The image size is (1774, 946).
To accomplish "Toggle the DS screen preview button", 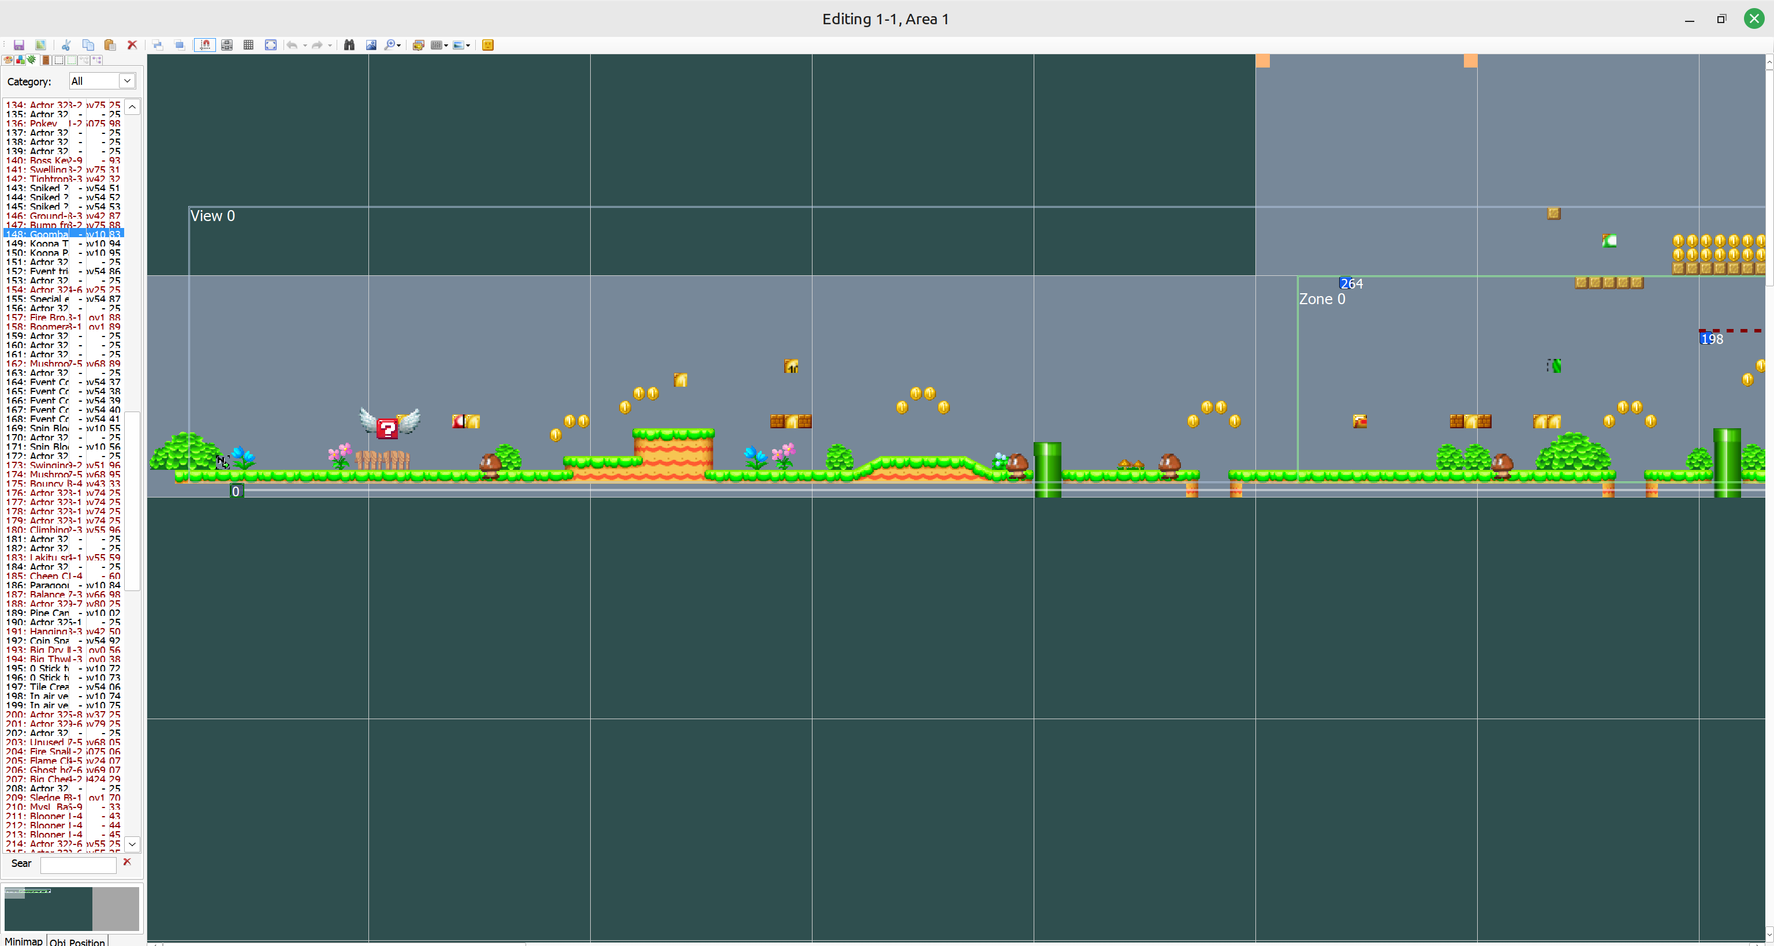I will coord(226,45).
